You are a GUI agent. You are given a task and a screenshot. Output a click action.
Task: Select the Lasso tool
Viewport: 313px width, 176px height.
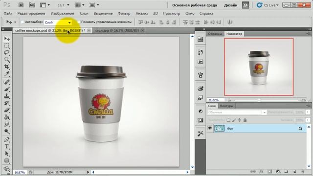pyautogui.click(x=7, y=52)
